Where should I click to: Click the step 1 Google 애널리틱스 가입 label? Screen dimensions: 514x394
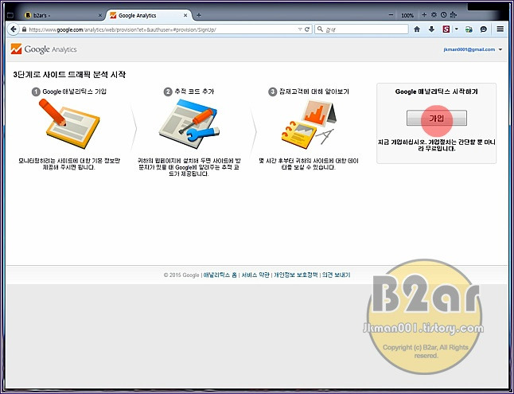click(x=75, y=92)
